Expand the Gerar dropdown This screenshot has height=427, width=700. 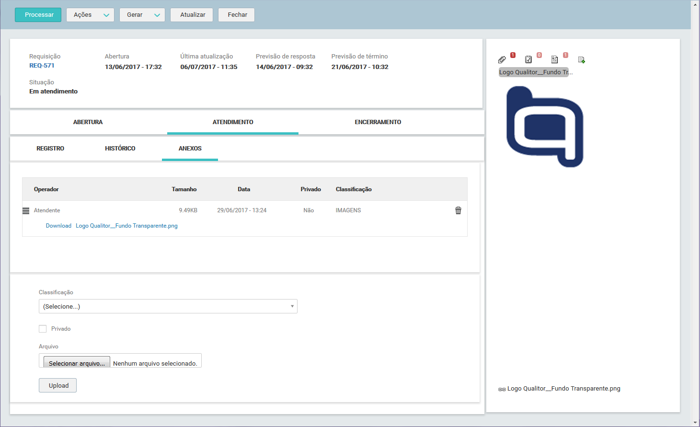tap(142, 15)
